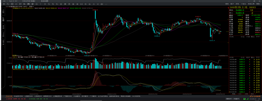The image size is (262, 101).
Task: Switch to 外盘户 account mode
Action: [x=236, y=99]
